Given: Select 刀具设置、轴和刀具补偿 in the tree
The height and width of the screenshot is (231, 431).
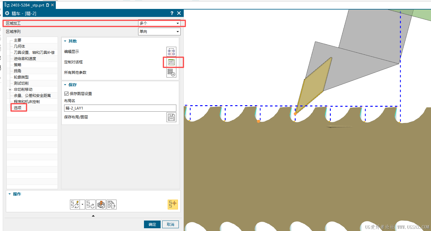Looking at the screenshot, I should [x=34, y=53].
